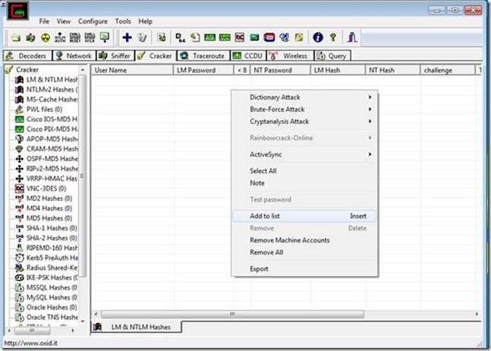Select MS-Cache Hashes tree item
The image size is (491, 351).
click(46, 100)
